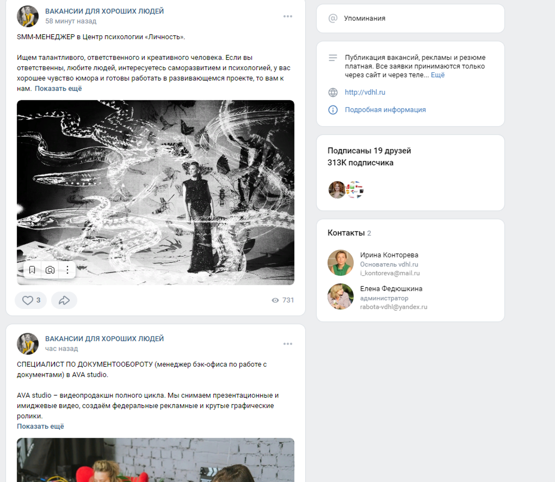555x482 pixels.
Task: Click the AVA studio description paragraph
Action: point(148,406)
